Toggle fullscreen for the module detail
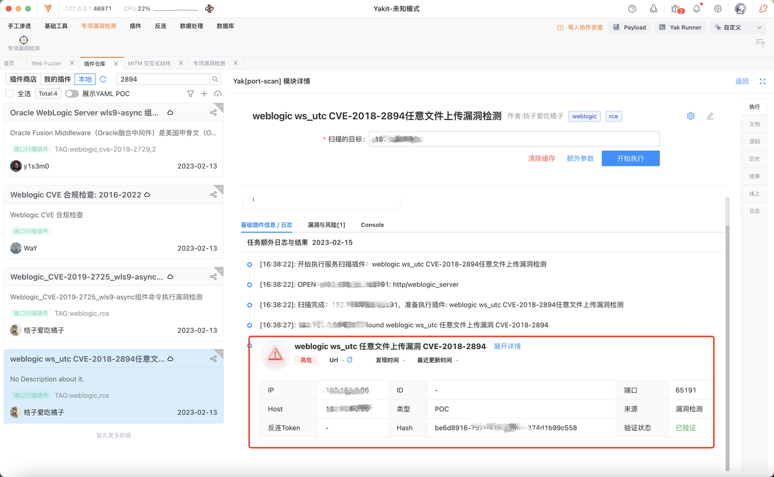 pyautogui.click(x=763, y=82)
